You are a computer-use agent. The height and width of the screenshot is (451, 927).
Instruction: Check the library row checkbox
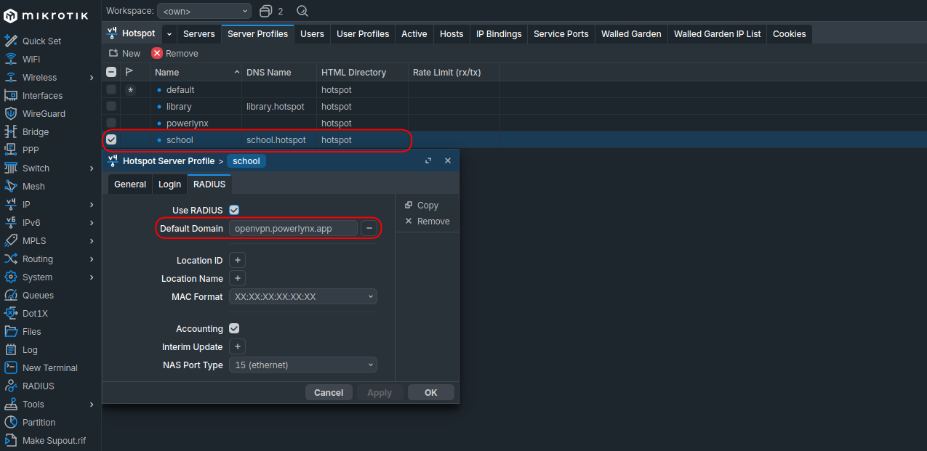point(111,106)
